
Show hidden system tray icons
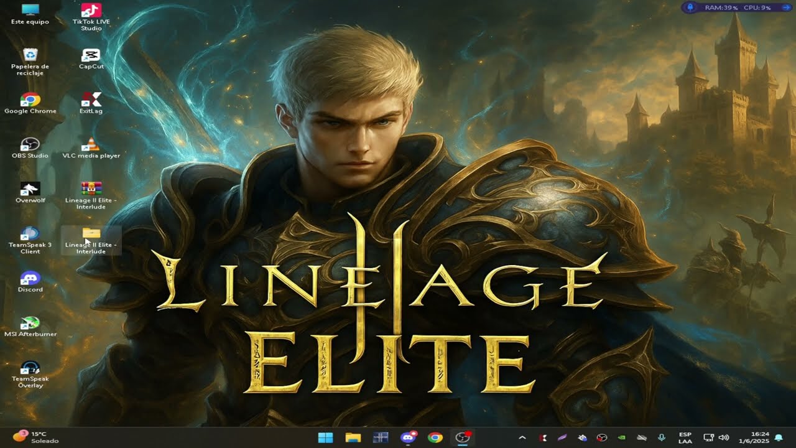[522, 437]
